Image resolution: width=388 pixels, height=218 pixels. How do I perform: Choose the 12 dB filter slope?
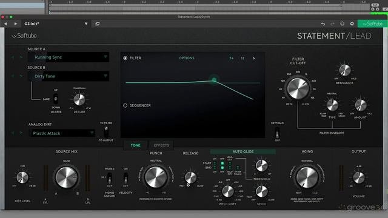click(242, 58)
